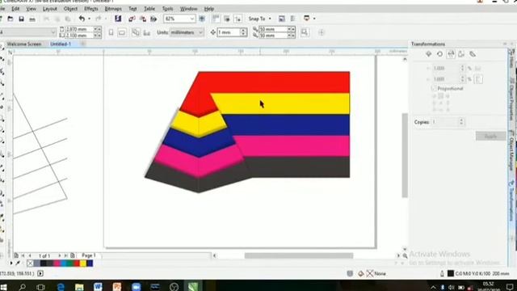517x291 pixels.
Task: Toggle the Proportional checkbox
Action: point(434,88)
